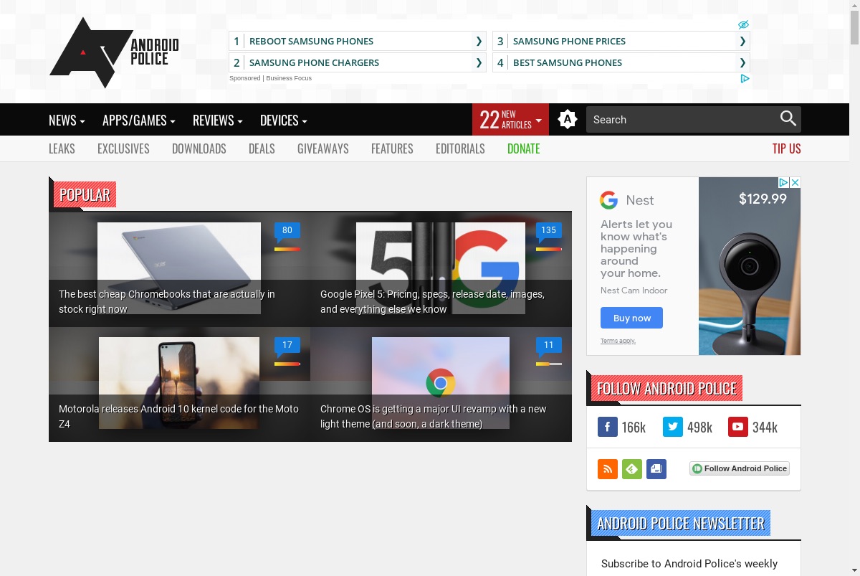Go to the EDITORIALS section
This screenshot has width=860, height=576.
click(460, 148)
